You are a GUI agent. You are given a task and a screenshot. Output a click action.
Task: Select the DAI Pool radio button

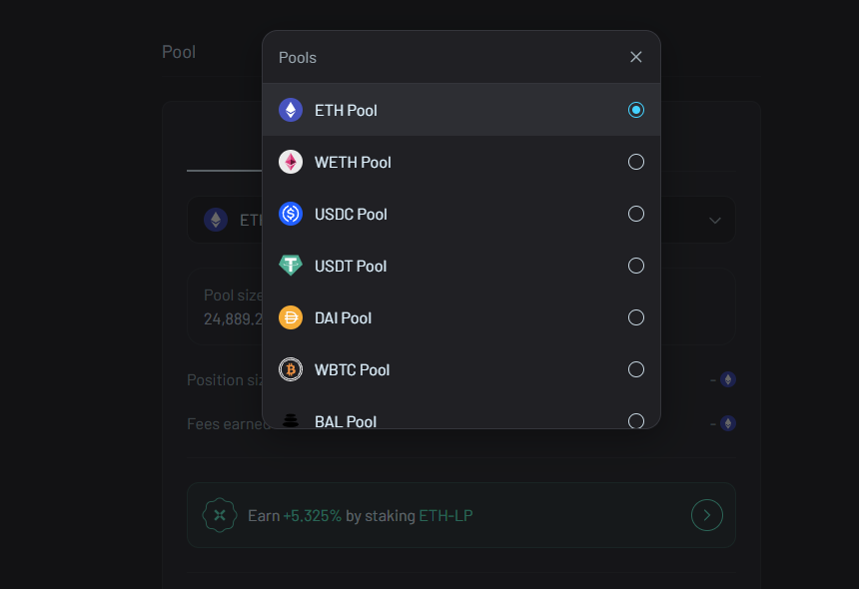tap(636, 317)
